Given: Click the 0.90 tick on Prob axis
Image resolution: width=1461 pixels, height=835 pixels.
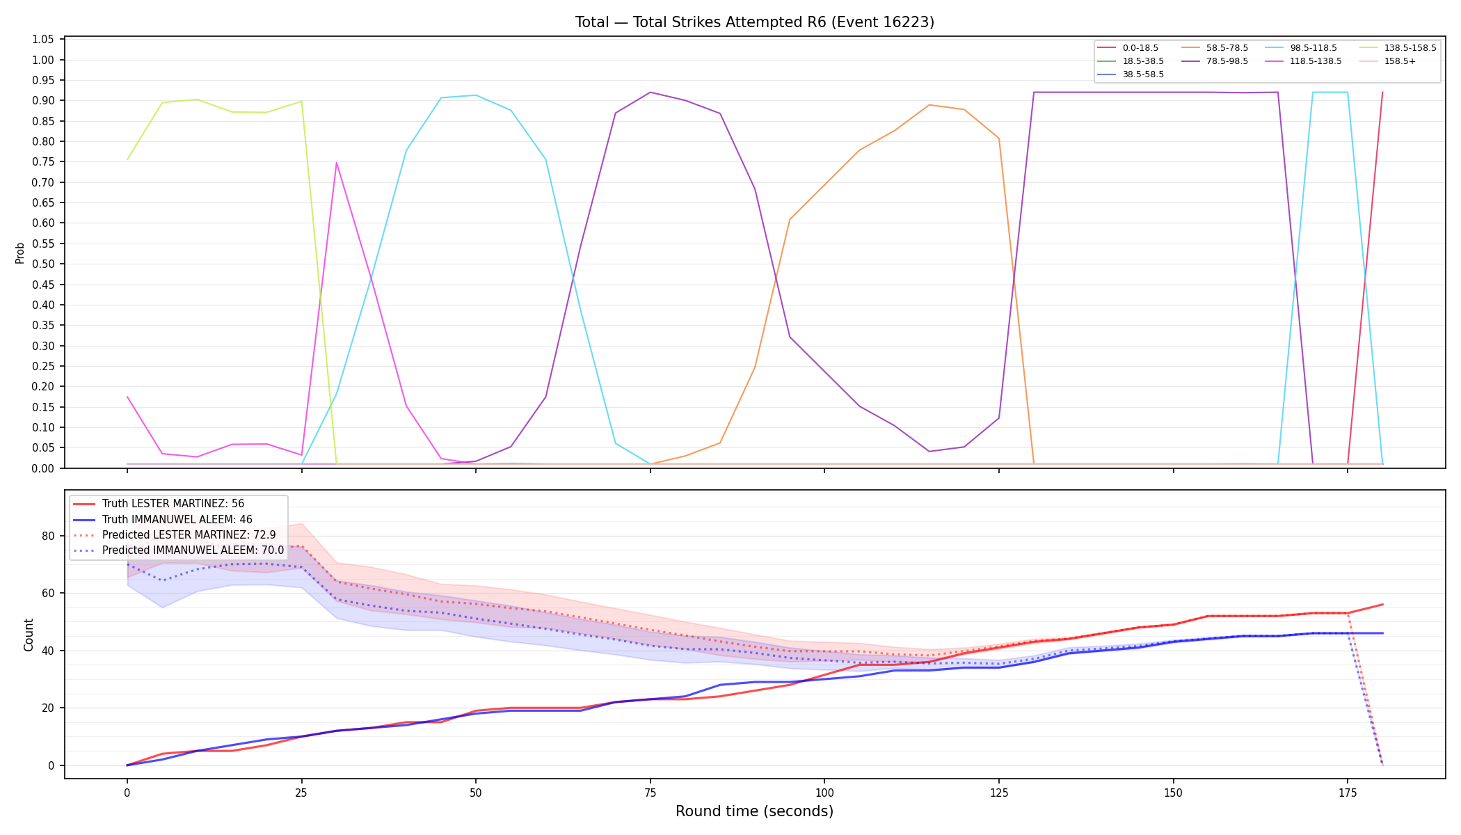Looking at the screenshot, I should [43, 101].
